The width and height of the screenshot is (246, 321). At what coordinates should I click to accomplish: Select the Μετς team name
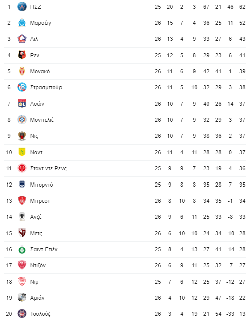(36, 233)
